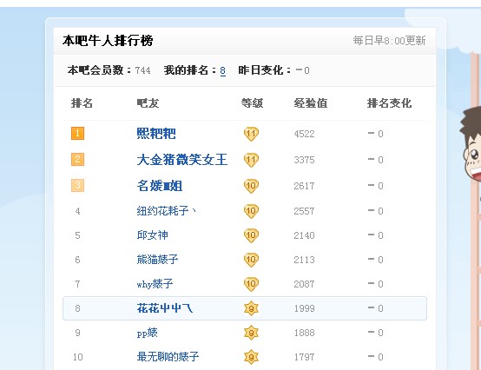This screenshot has height=370, width=481.
Task: Click level 10 badge next to 邱女神
Action: click(x=251, y=235)
